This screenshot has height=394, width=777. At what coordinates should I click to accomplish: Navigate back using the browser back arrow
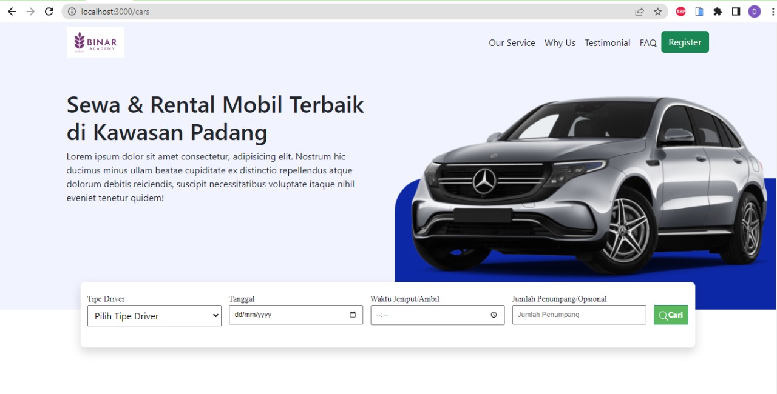[x=12, y=11]
